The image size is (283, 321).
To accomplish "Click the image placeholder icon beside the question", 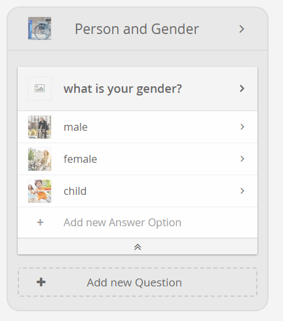I will [39, 88].
